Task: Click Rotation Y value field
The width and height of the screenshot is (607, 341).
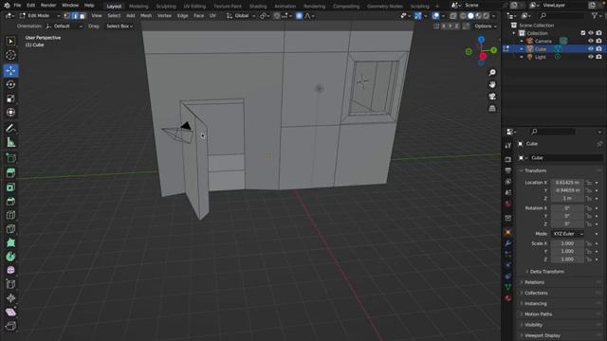Action: tap(567, 216)
